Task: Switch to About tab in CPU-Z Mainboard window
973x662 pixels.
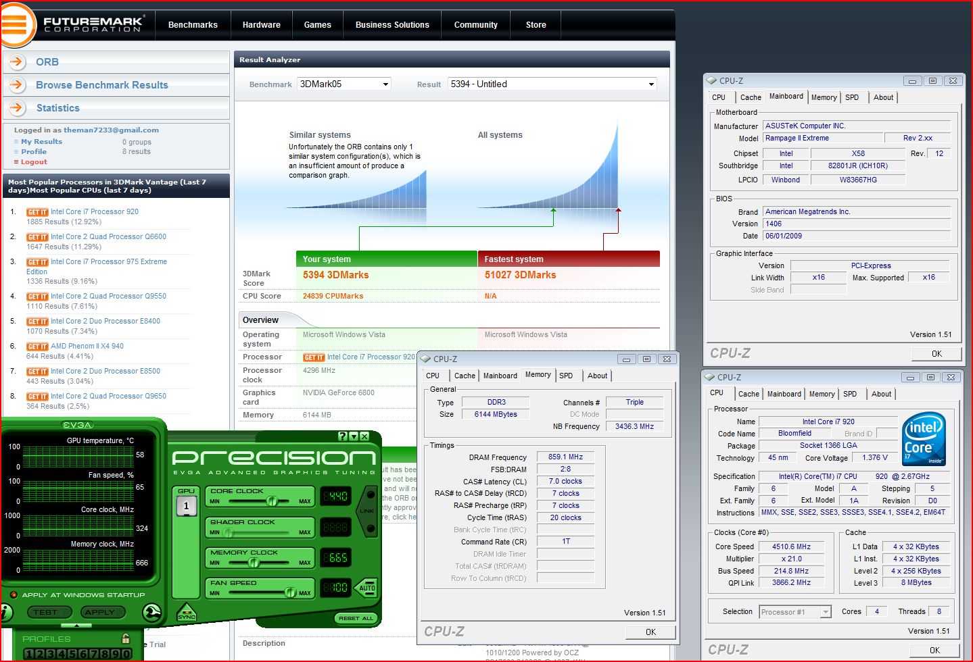Action: coord(883,97)
